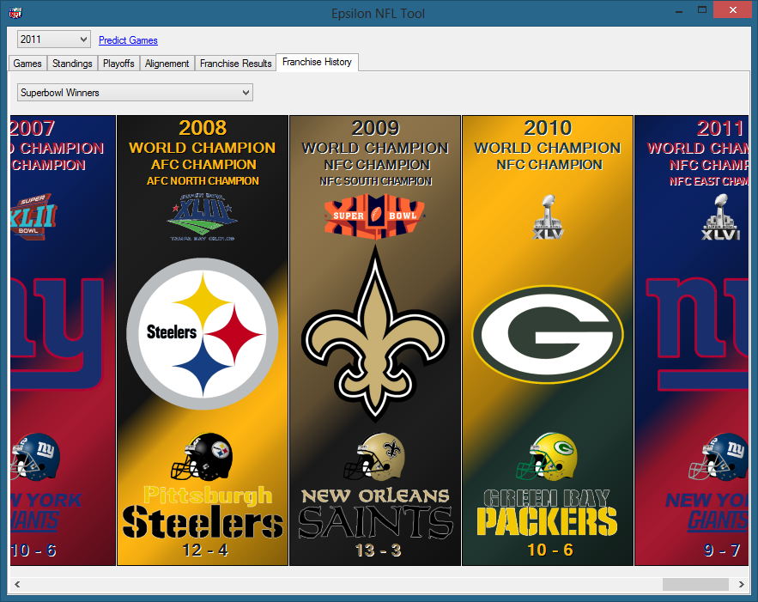Open the Standings tab
The width and height of the screenshot is (758, 602).
[x=72, y=64]
